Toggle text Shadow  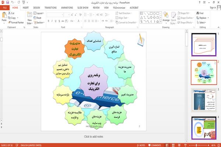[x=59, y=21]
